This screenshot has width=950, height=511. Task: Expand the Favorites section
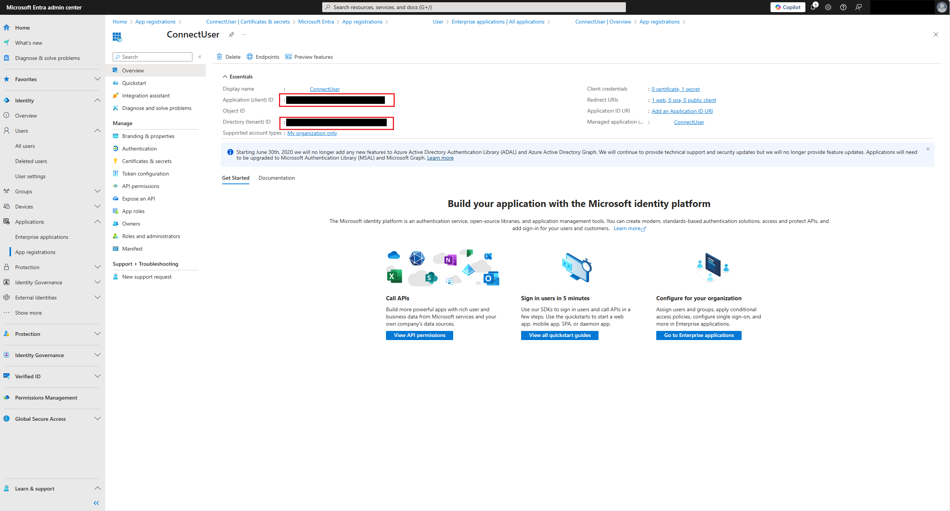tap(97, 79)
